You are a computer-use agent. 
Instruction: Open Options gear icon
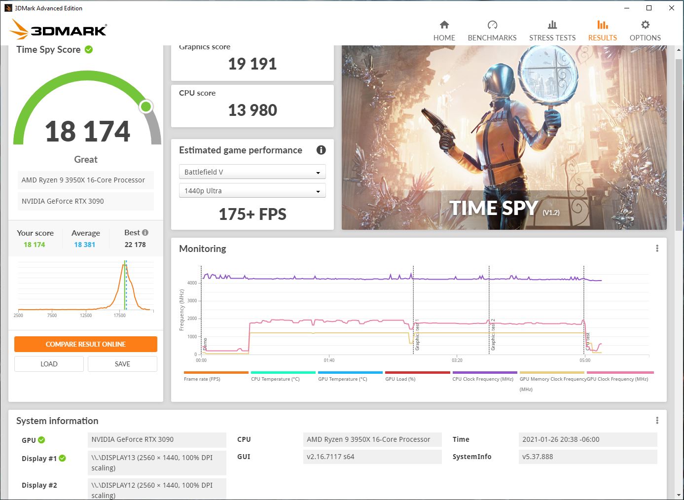coord(645,25)
